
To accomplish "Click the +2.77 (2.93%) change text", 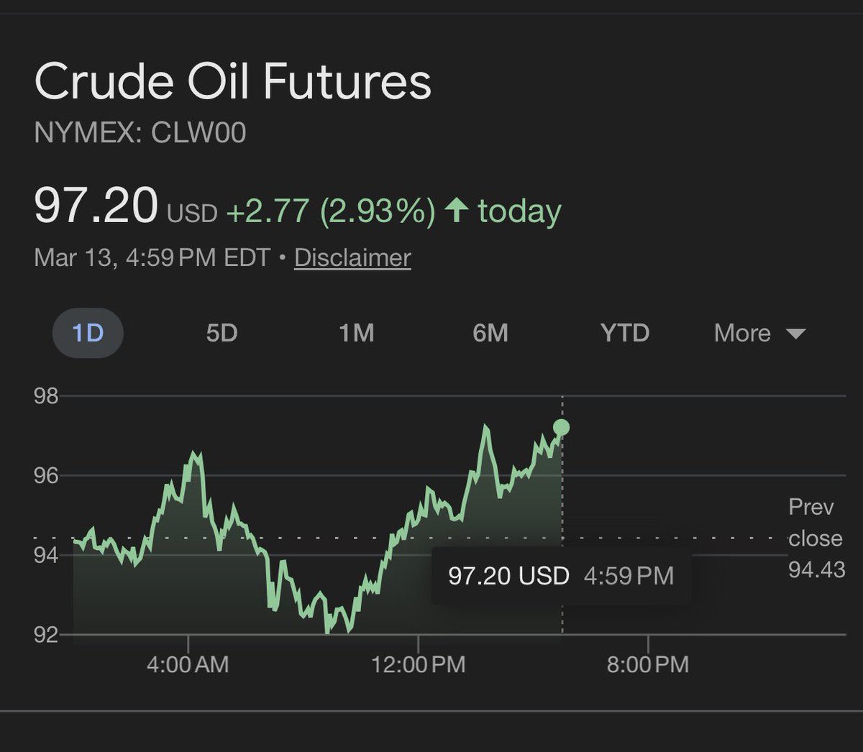I will (x=331, y=211).
